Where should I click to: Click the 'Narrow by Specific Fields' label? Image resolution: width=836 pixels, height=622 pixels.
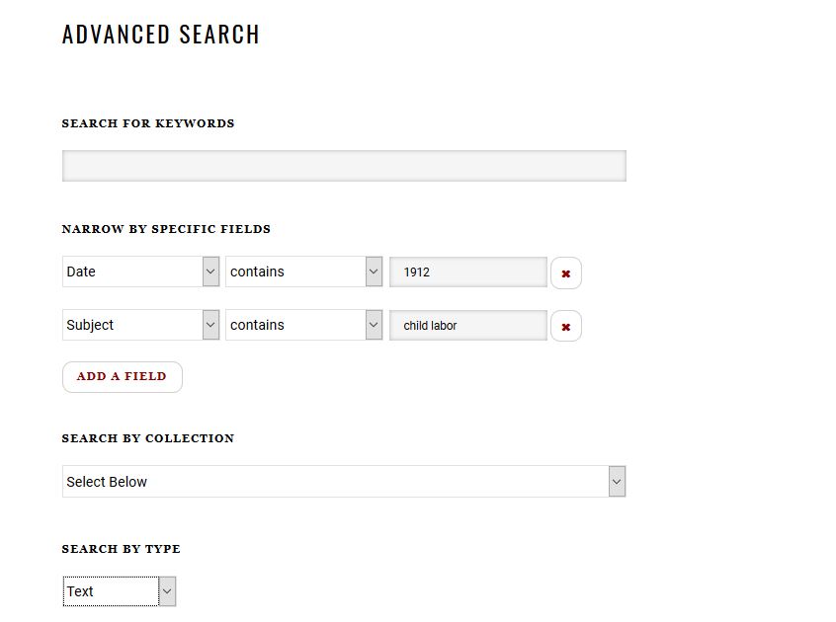tap(166, 229)
